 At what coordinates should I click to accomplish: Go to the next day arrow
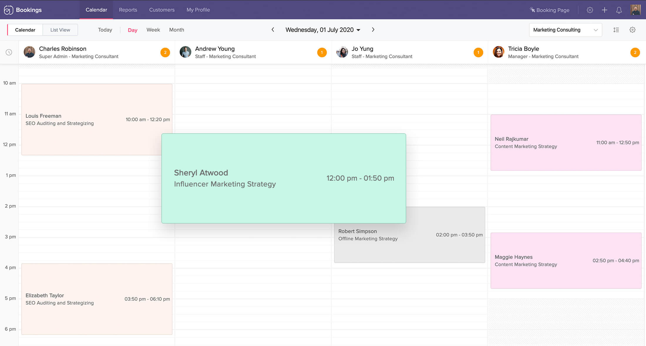click(373, 30)
